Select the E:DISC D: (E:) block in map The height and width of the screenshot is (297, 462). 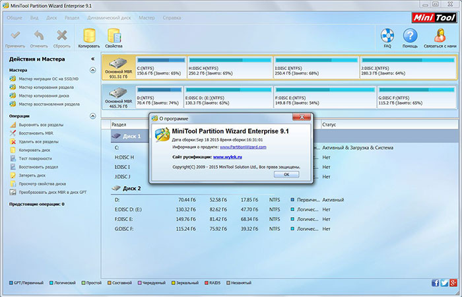[x=228, y=97]
